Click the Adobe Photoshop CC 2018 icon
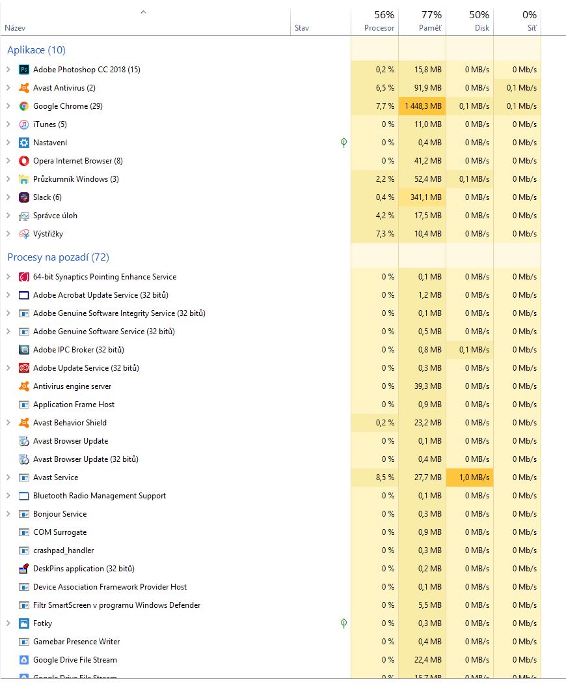The image size is (566, 686). [24, 70]
